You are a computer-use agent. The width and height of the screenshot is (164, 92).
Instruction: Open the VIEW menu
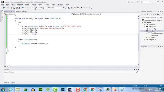coord(13,5)
